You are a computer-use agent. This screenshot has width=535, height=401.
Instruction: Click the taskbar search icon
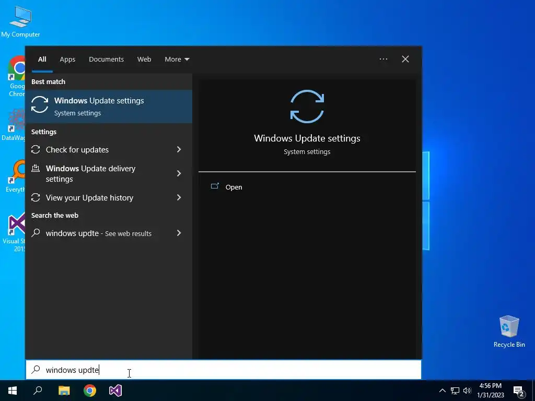(38, 391)
